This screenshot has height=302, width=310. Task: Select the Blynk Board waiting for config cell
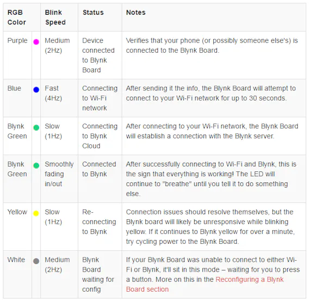pos(100,274)
